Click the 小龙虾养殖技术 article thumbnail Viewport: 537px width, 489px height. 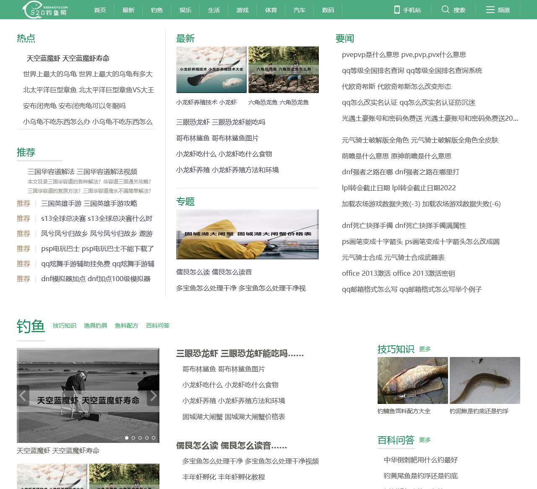[211, 69]
